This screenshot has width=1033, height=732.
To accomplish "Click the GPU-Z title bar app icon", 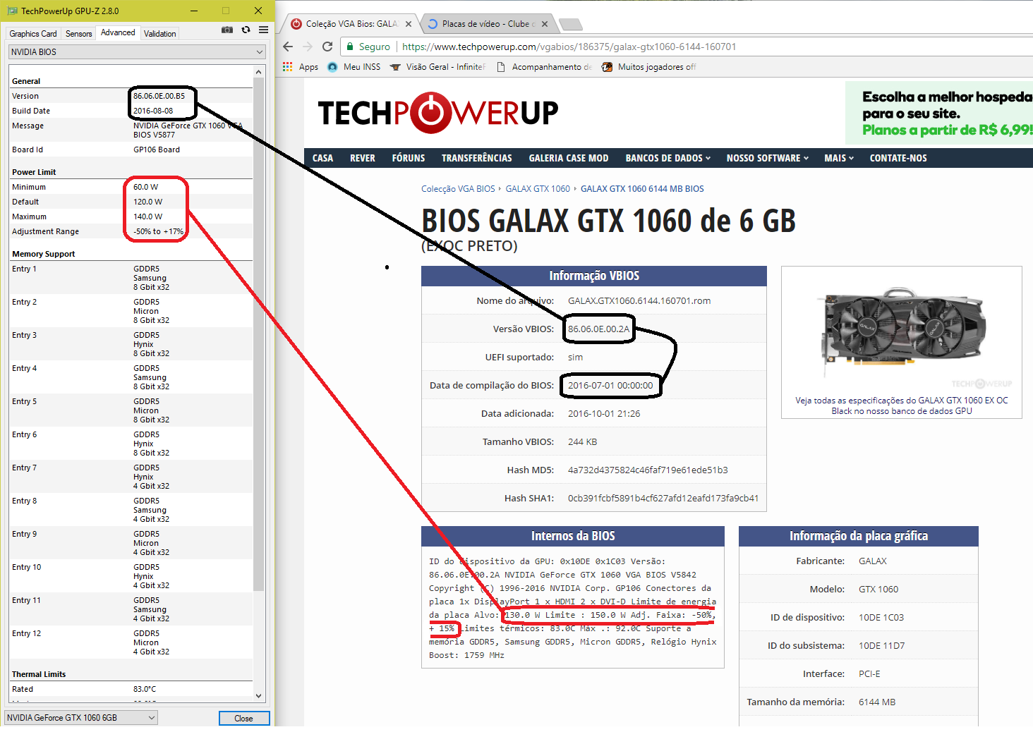I will pyautogui.click(x=12, y=11).
